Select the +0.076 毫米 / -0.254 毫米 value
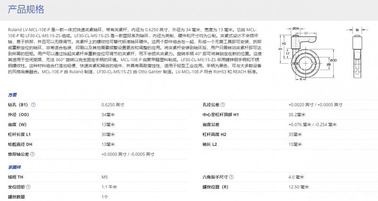Screen dimensions: 378x201 pos(312,125)
